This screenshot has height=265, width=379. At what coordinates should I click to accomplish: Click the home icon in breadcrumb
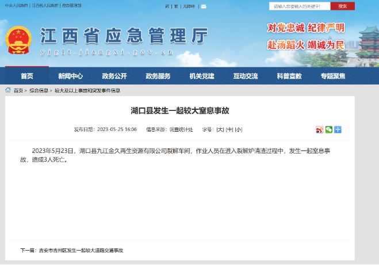tap(8, 90)
